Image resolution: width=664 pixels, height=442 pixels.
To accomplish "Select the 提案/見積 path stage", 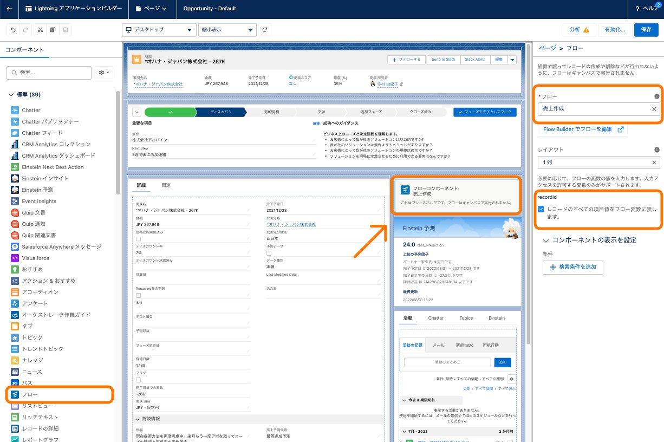I will (271, 112).
